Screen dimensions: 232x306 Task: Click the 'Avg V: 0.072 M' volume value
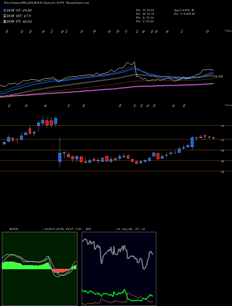pyautogui.click(x=184, y=10)
